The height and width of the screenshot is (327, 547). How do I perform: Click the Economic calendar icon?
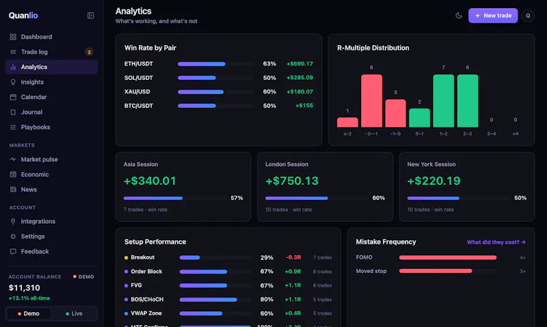pyautogui.click(x=13, y=174)
